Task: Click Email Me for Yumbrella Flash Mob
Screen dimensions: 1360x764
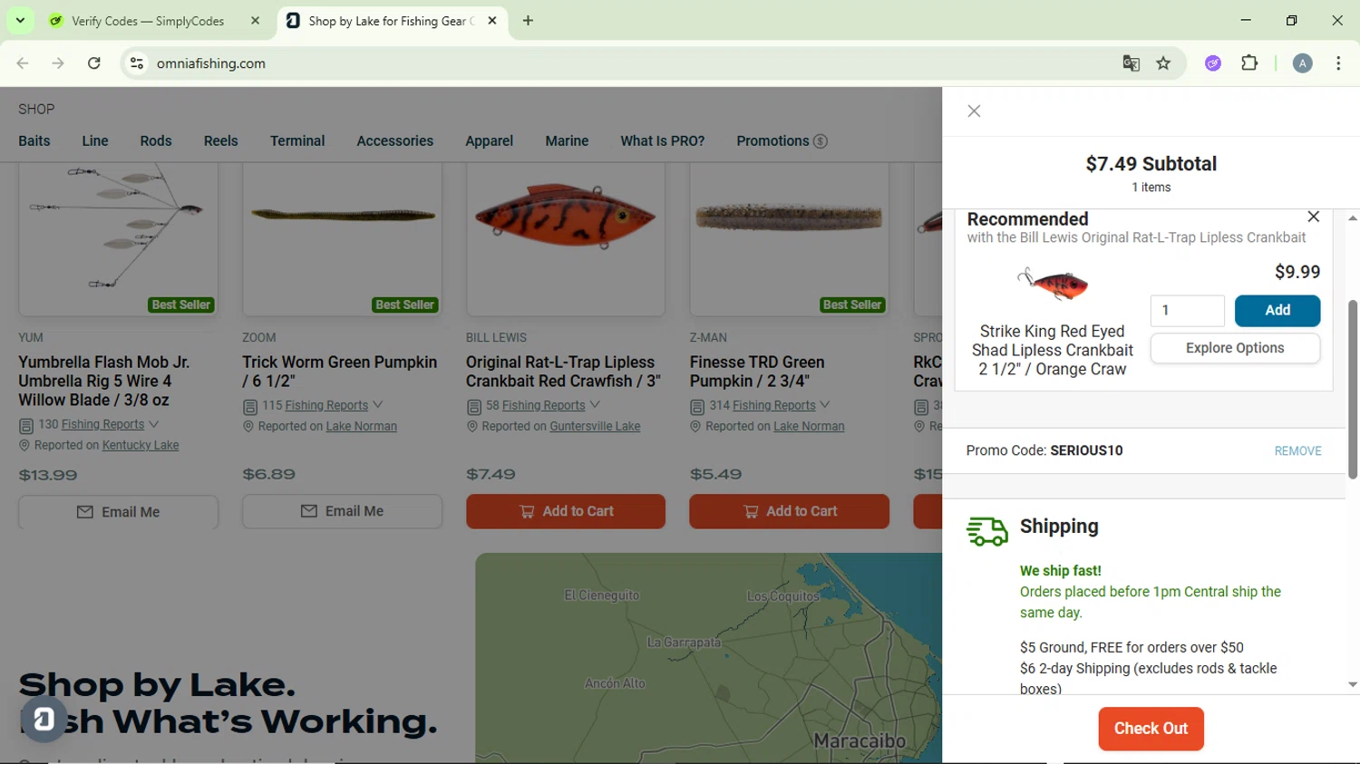Action: tap(119, 512)
